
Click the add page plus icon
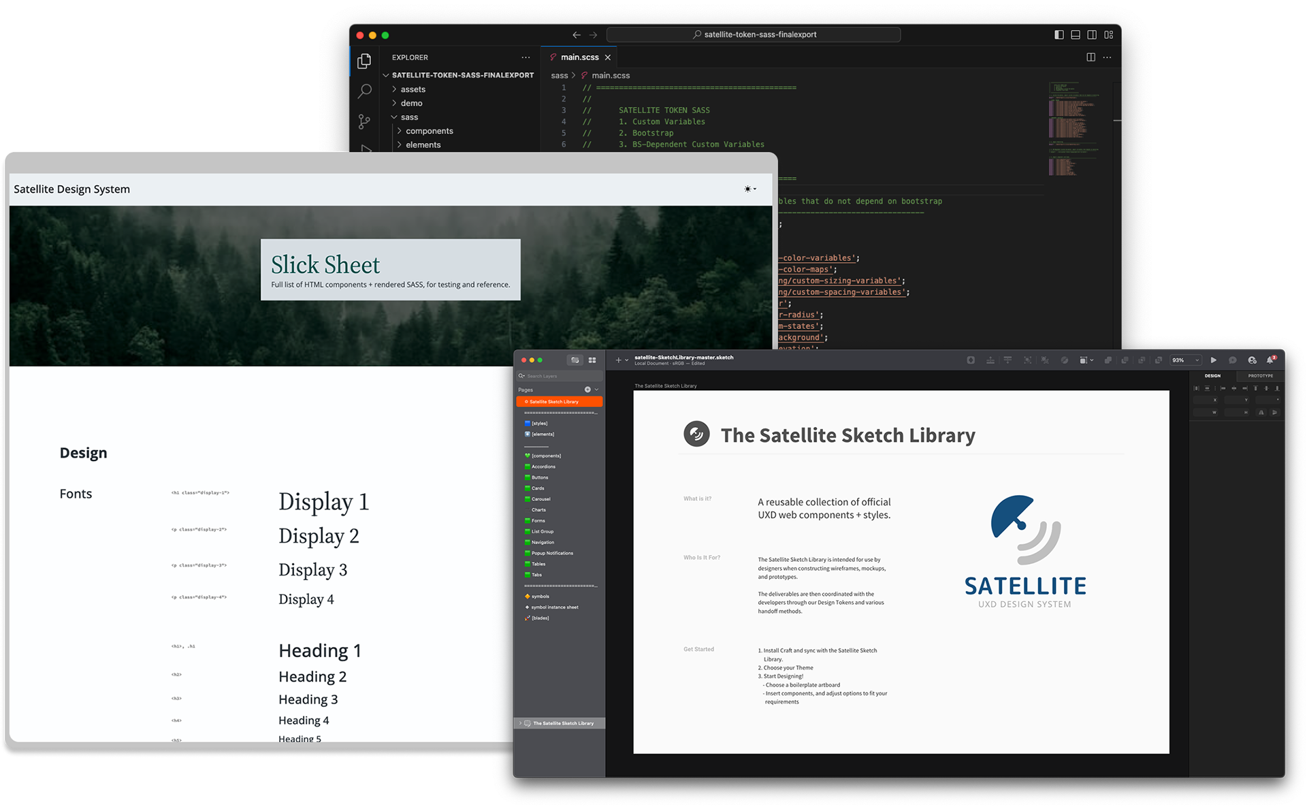(x=587, y=390)
